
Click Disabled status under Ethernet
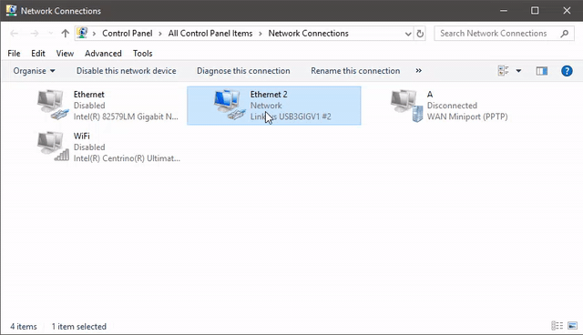tap(89, 106)
